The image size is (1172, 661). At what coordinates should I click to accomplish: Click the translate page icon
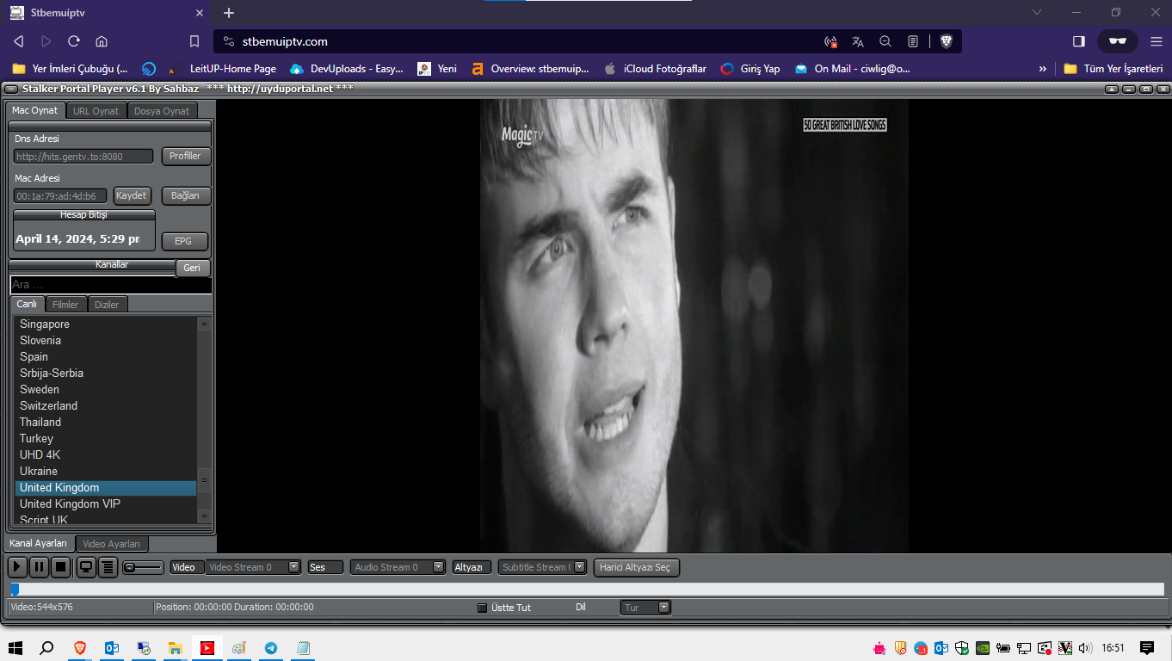point(858,41)
